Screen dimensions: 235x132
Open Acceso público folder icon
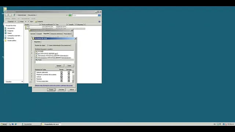6,41
